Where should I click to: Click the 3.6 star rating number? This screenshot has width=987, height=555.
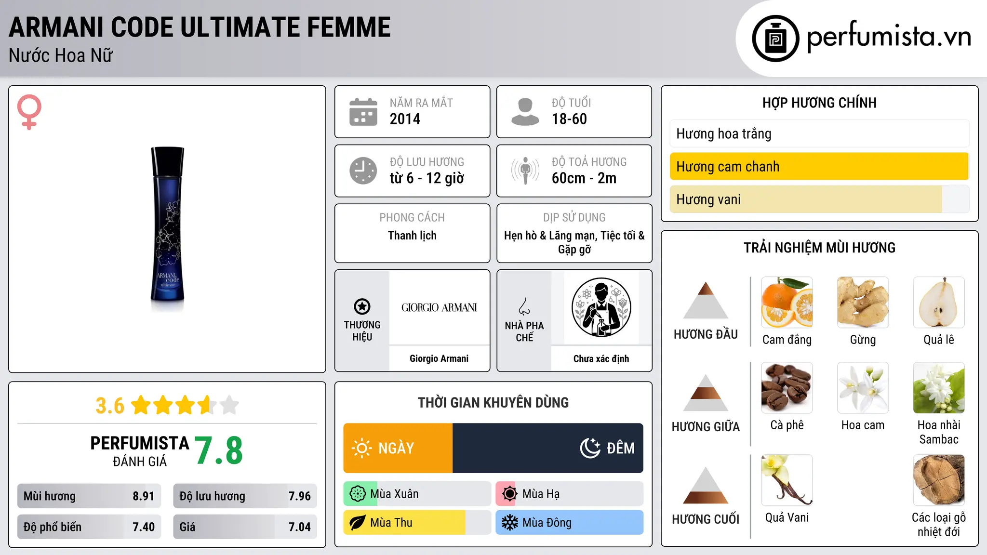point(110,406)
